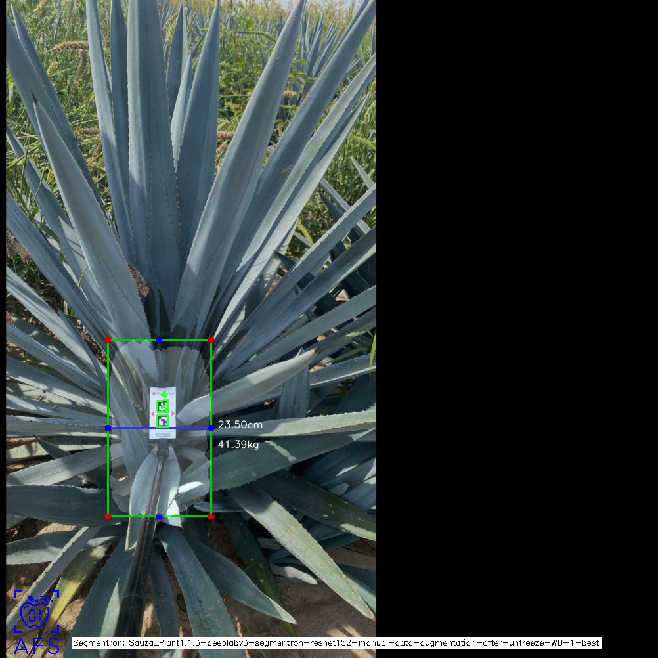Click the AFS apple logo icon
This screenshot has height=658, width=658.
[x=37, y=611]
